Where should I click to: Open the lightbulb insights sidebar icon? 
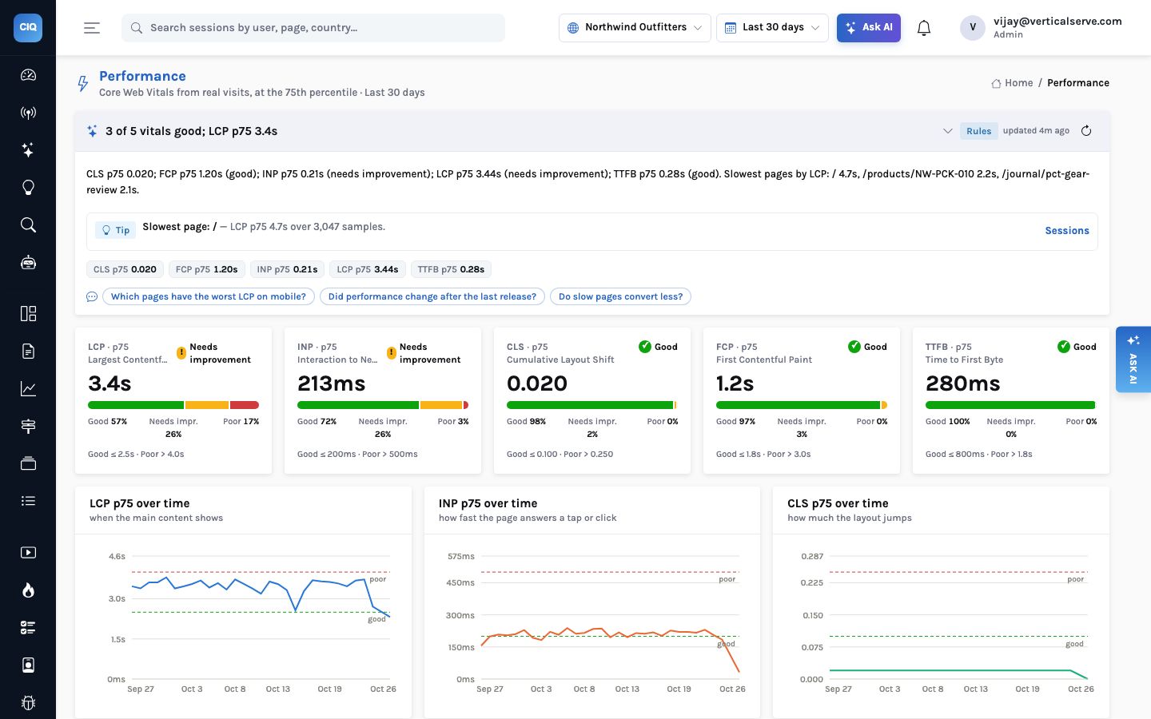(28, 188)
